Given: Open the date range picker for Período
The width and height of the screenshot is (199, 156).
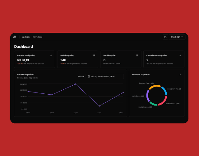Looking at the screenshot, I should [104, 76].
